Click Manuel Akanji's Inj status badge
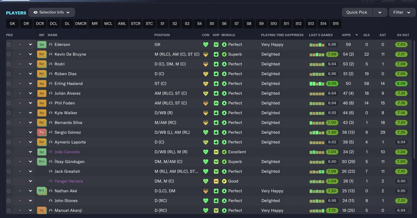Screen dimensions: 417x218 coord(42,211)
